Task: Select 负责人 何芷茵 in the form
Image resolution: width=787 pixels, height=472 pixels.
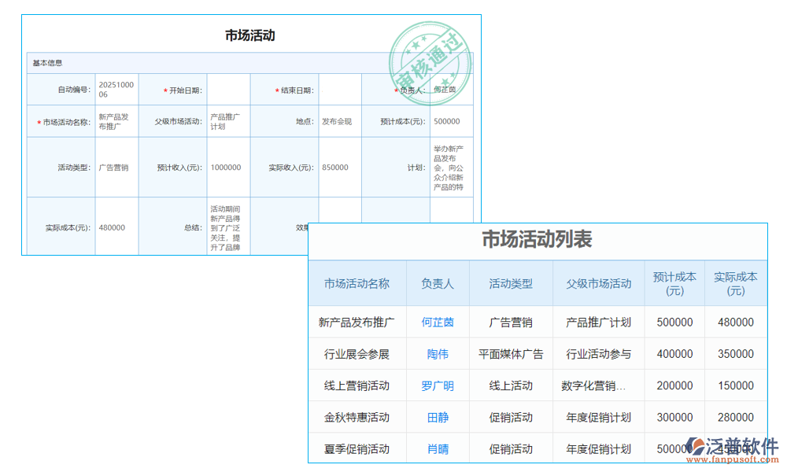Action: point(445,90)
